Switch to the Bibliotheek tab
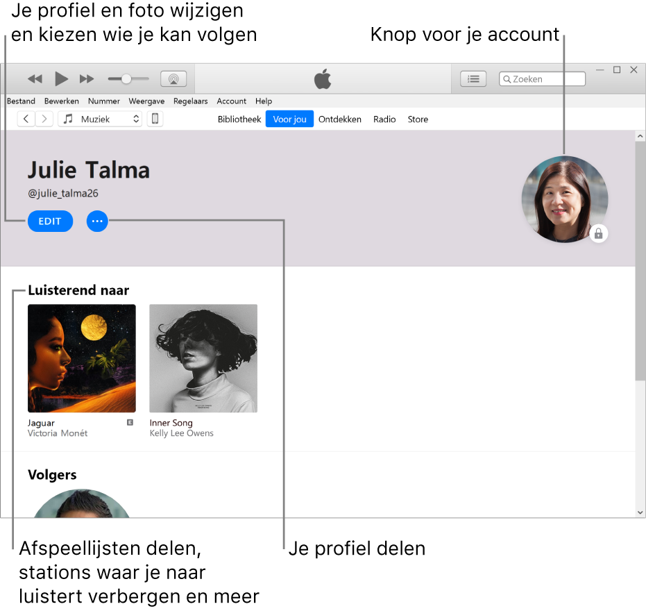 tap(239, 119)
